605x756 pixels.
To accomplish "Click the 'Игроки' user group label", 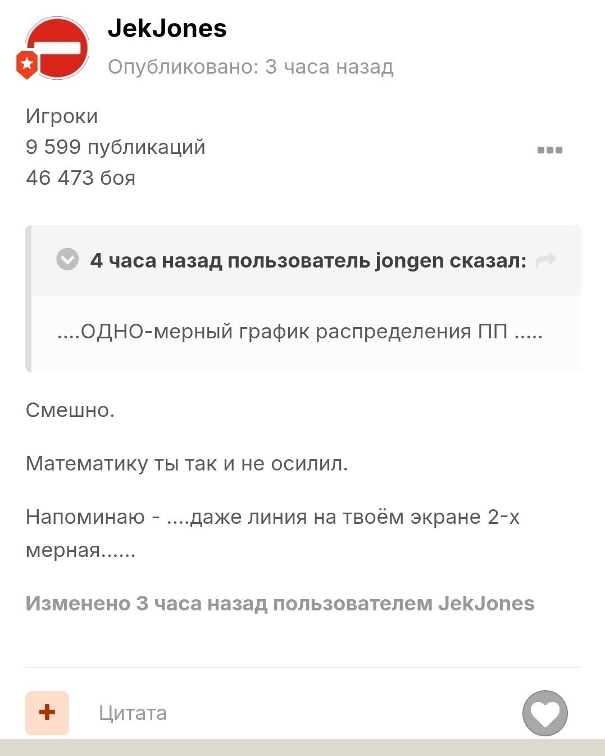I will 62,116.
